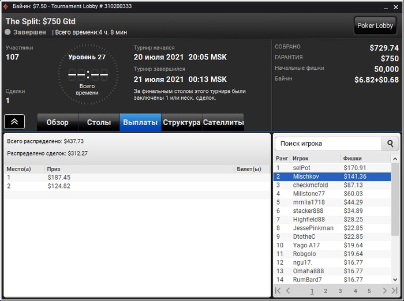Screen dimensions: 404x301
Task: Open page 5 of the player list
Action: pyautogui.click(x=369, y=291)
